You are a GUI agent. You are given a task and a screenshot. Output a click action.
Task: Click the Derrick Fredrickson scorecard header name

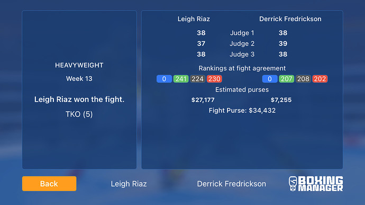pos(290,19)
